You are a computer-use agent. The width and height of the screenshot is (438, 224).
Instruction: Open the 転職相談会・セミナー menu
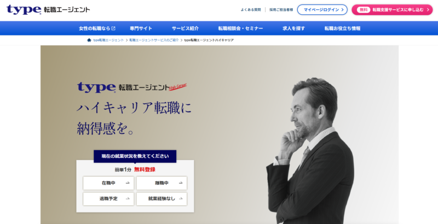[240, 28]
